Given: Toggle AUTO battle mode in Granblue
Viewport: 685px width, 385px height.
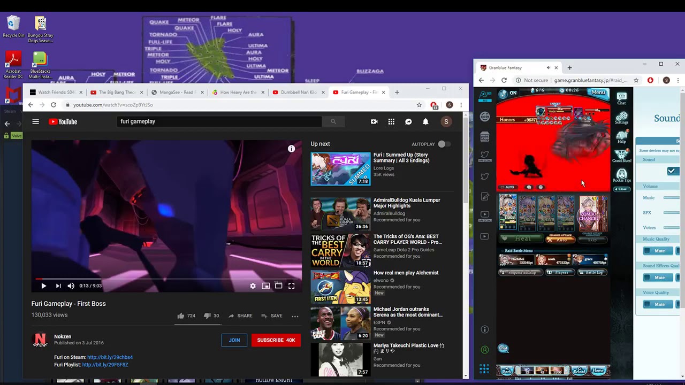Looking at the screenshot, I should point(507,187).
